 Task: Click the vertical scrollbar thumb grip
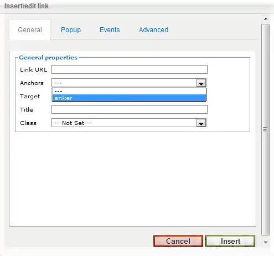click(x=265, y=129)
